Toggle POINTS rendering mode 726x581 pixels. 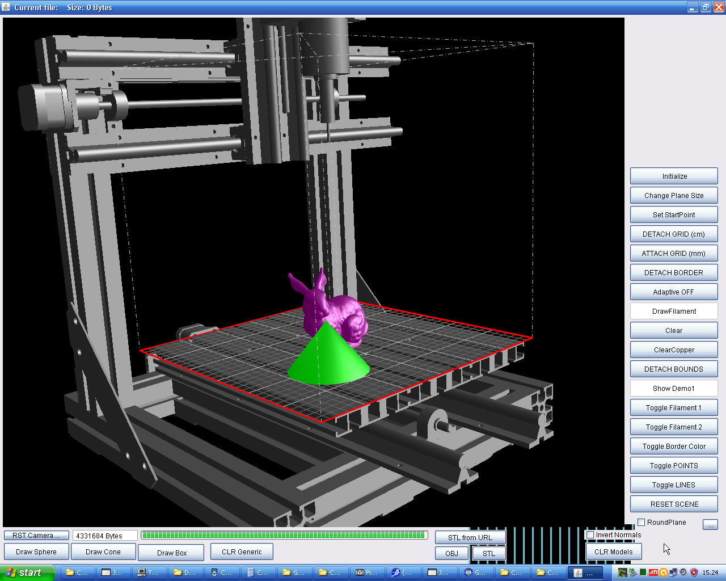click(x=674, y=465)
